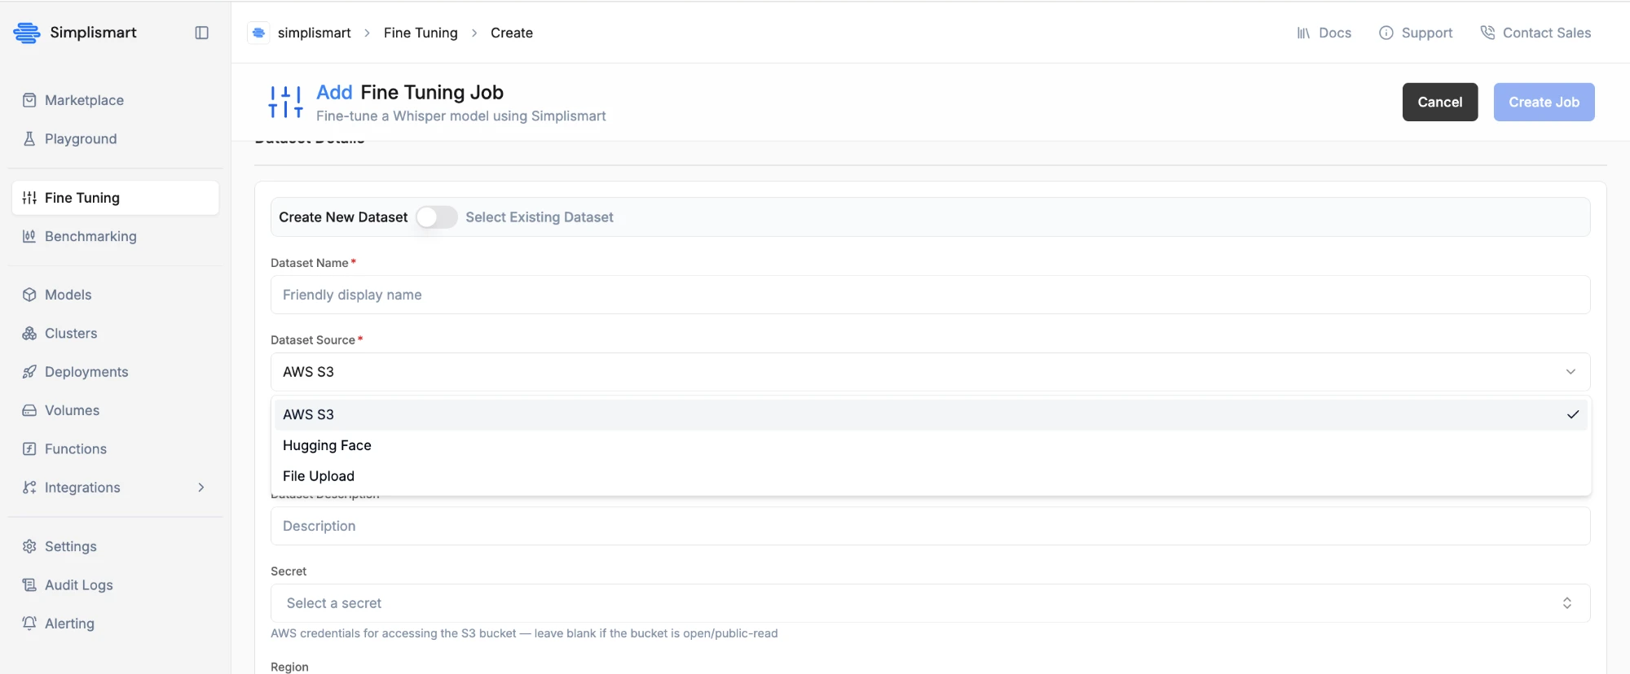Click the Support info icon
This screenshot has height=674, width=1630.
(1386, 33)
